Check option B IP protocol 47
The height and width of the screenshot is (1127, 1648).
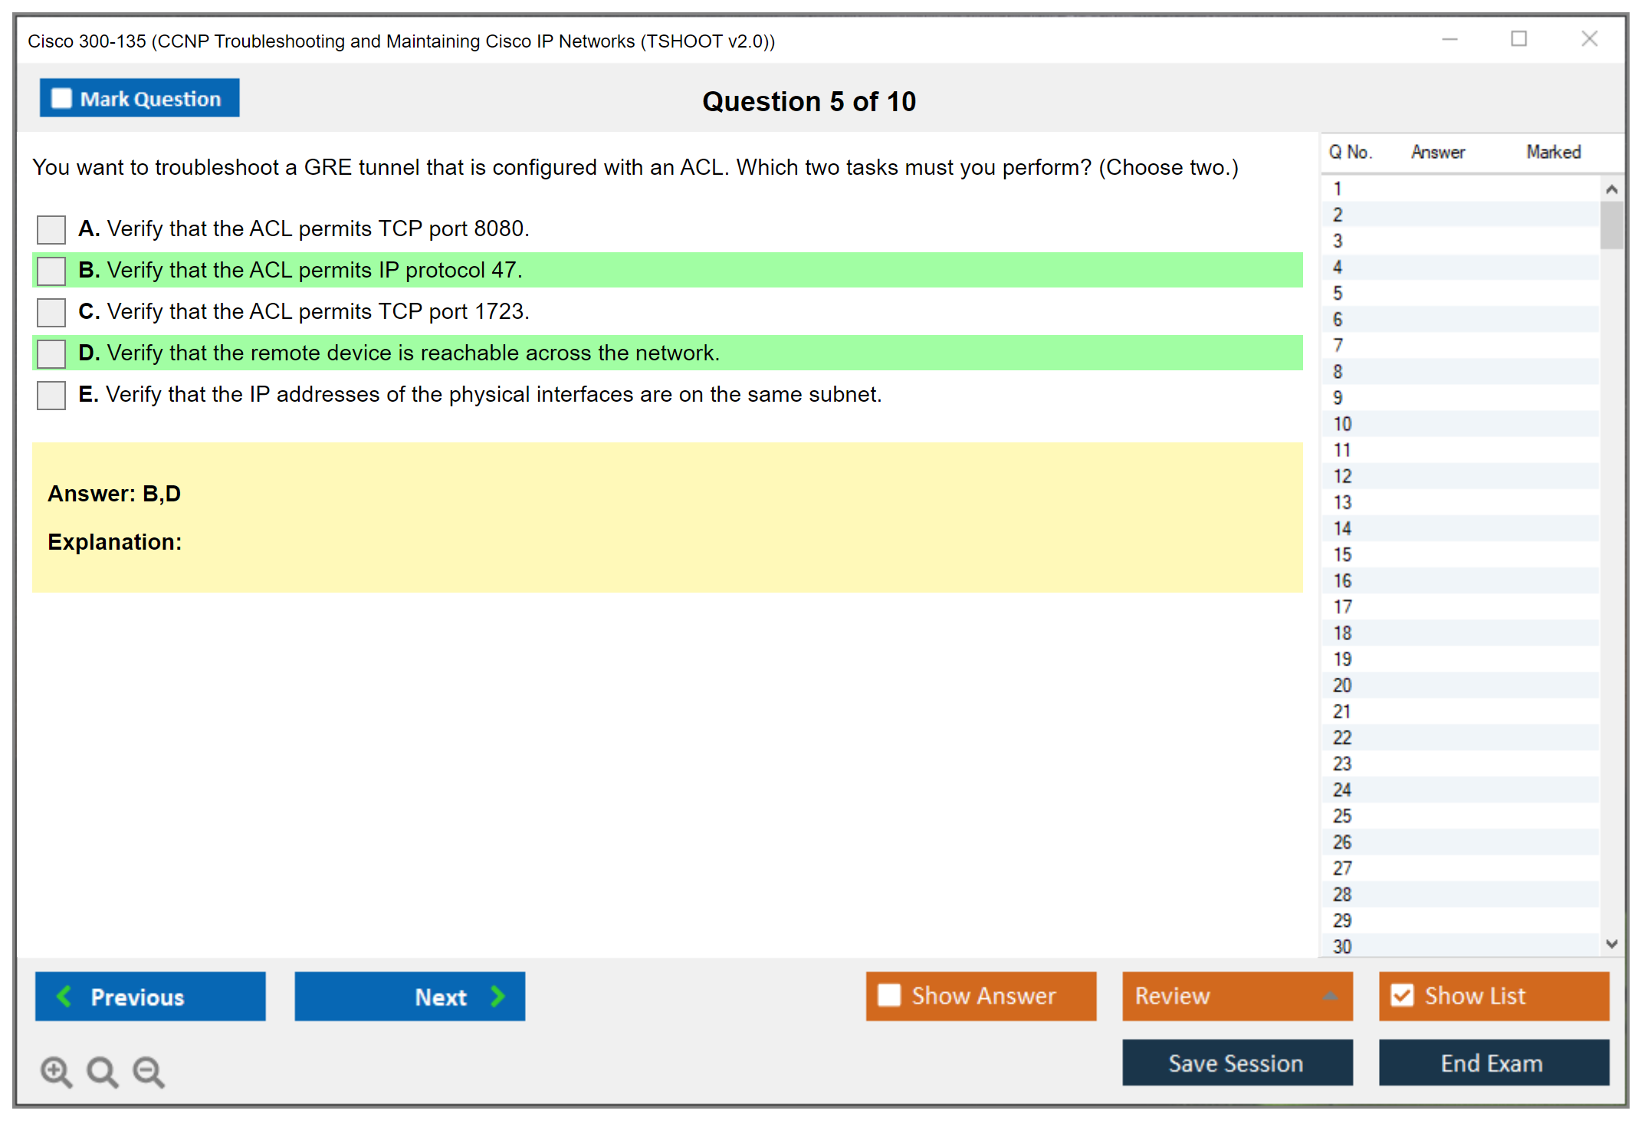[x=51, y=271]
